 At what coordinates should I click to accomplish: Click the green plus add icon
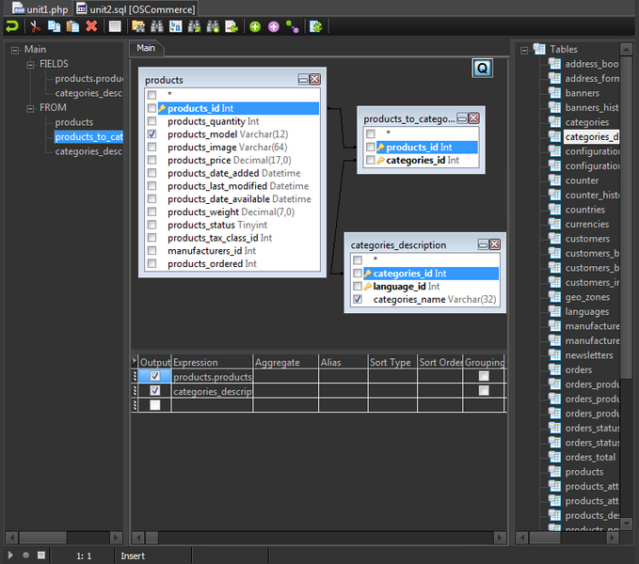[255, 27]
